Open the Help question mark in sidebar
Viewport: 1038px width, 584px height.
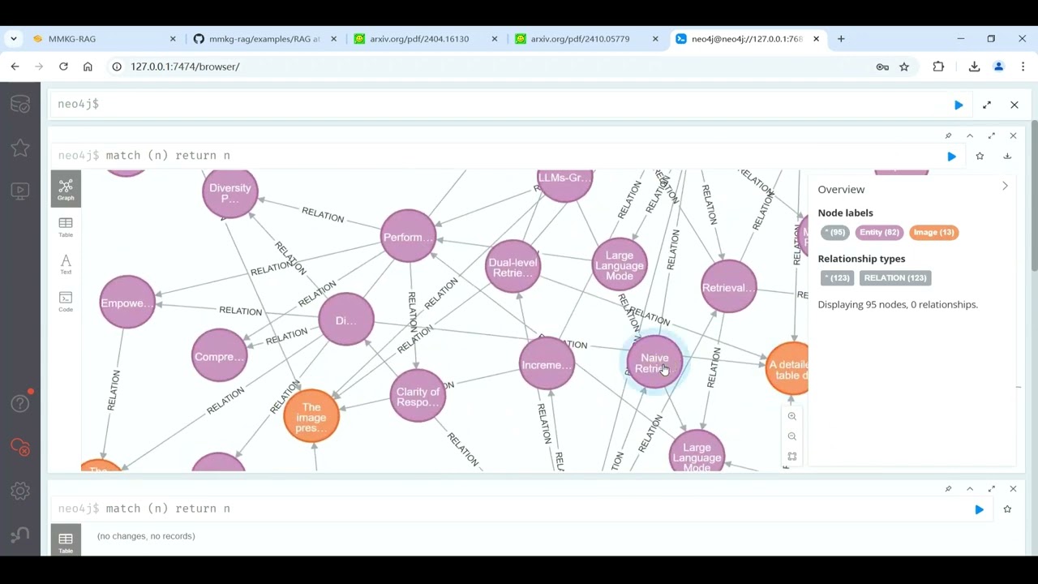pyautogui.click(x=20, y=403)
